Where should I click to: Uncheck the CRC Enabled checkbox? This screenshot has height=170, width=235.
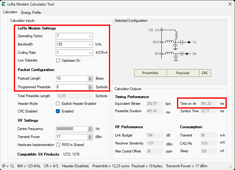click(58, 111)
